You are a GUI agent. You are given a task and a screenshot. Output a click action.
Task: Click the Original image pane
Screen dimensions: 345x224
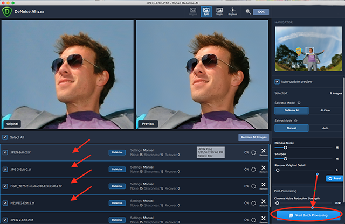pyautogui.click(x=67, y=74)
